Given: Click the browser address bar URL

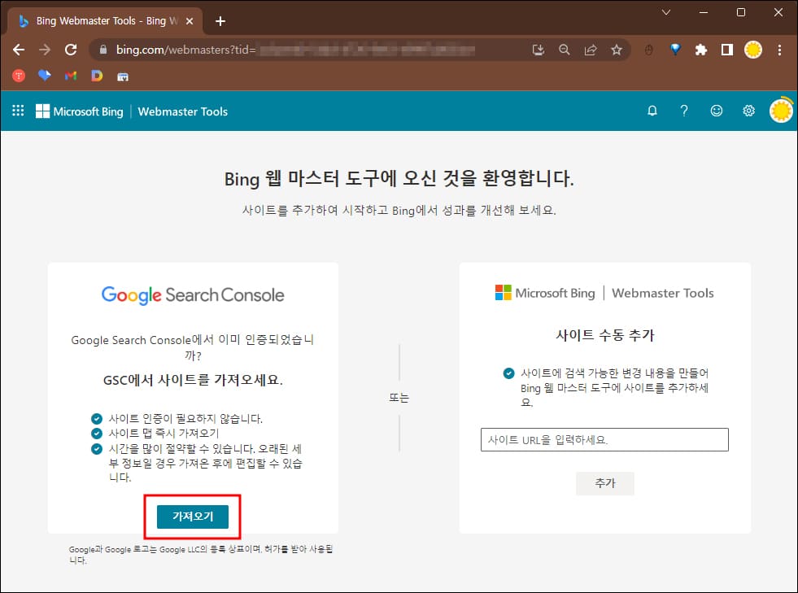Looking at the screenshot, I should pyautogui.click(x=295, y=50).
